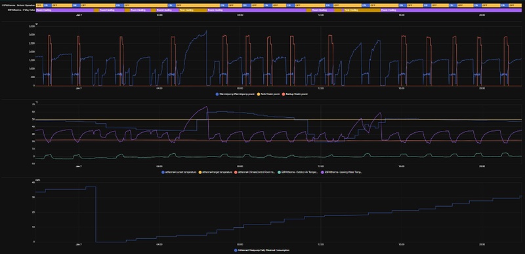The image size is (525, 254).
Task: Click the ESPAltherma 3 Way Valve row label
Action: tap(21, 10)
